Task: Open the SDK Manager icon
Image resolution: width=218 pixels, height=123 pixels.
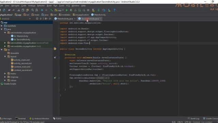Action: click(109, 10)
